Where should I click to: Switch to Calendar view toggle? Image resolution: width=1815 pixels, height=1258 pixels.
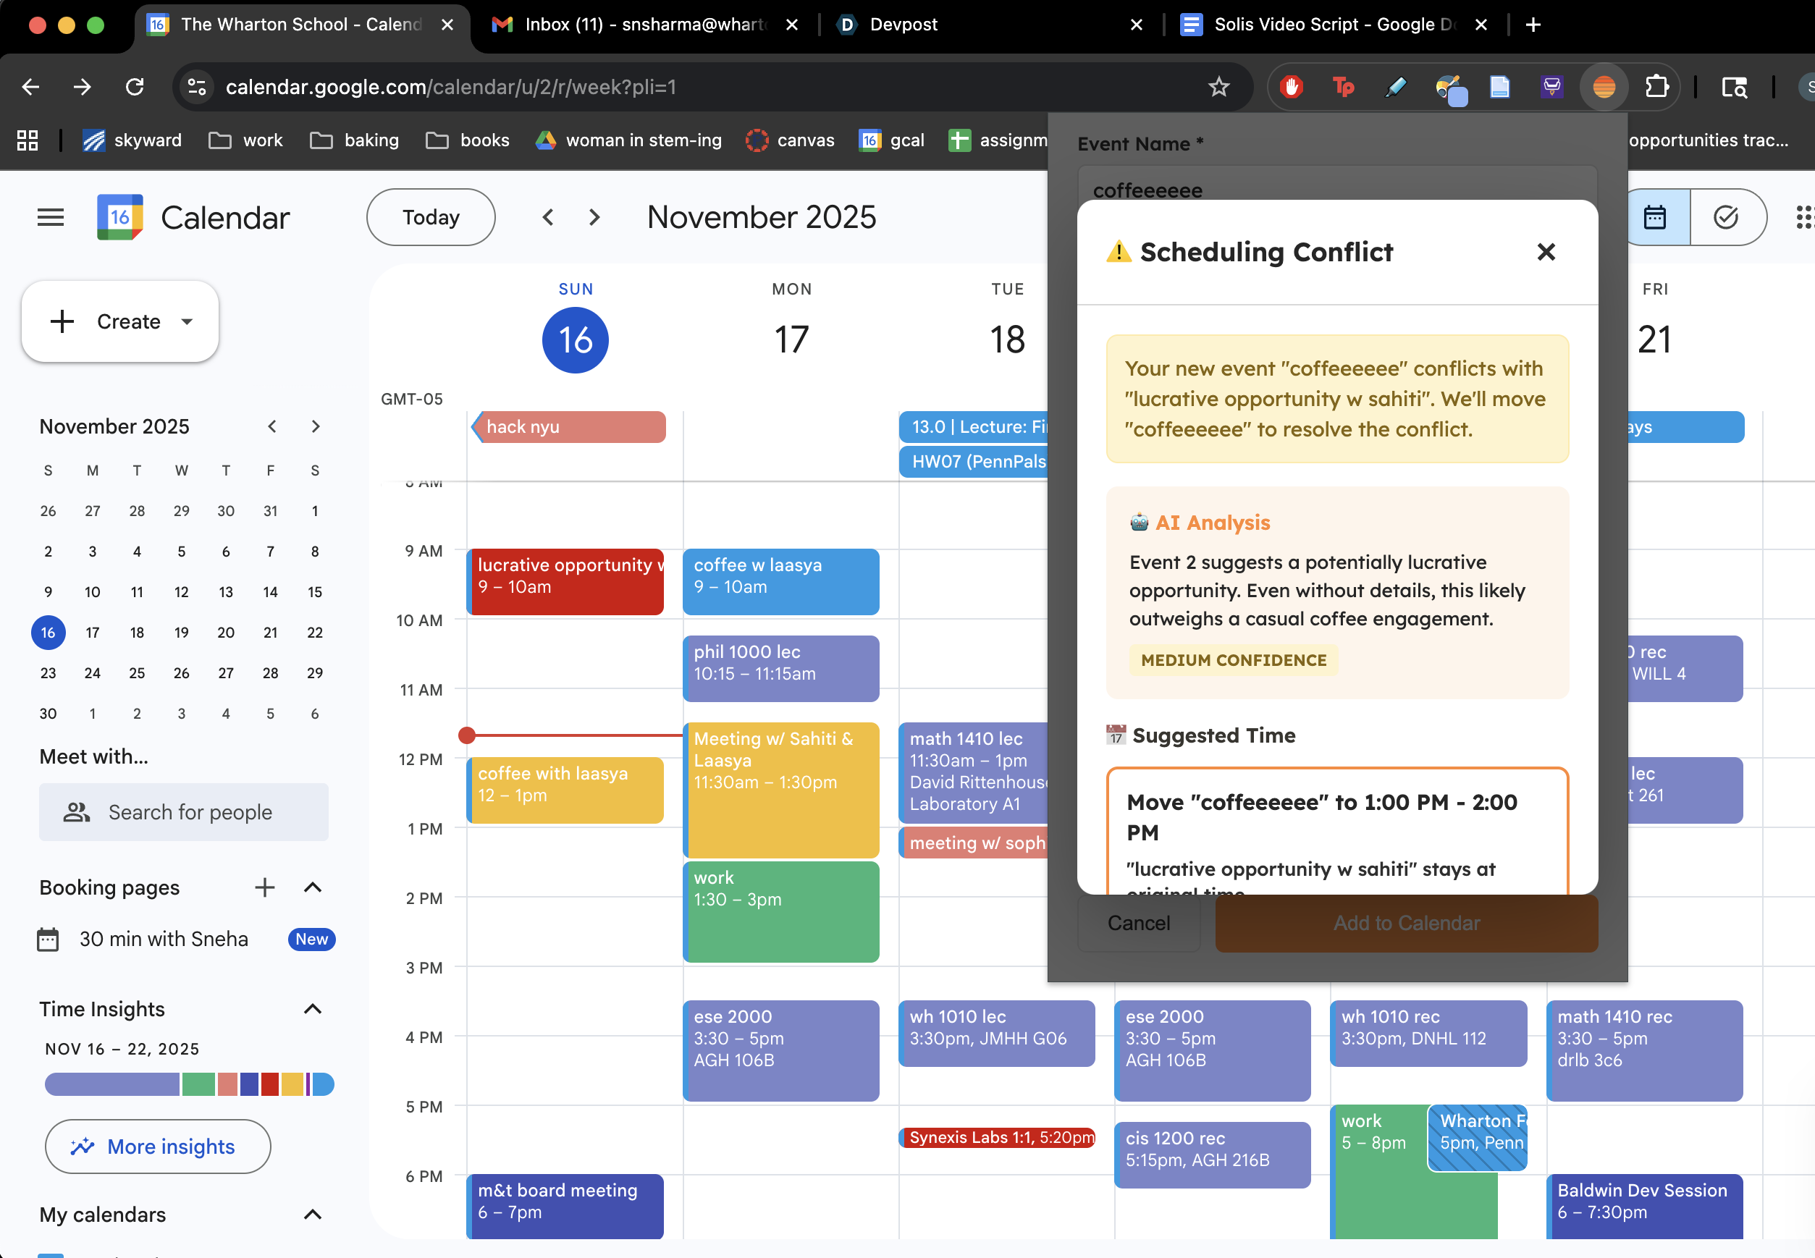[x=1655, y=216]
